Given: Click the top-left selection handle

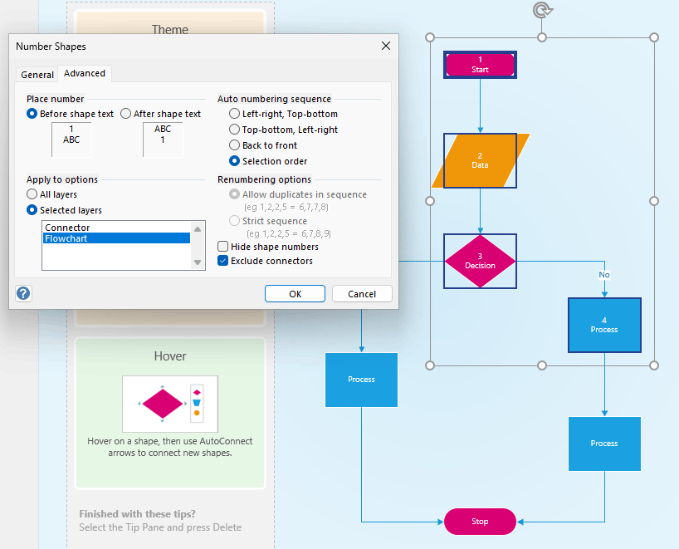Looking at the screenshot, I should point(430,37).
